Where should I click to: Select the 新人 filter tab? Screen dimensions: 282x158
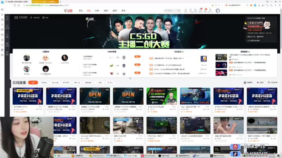point(110,83)
